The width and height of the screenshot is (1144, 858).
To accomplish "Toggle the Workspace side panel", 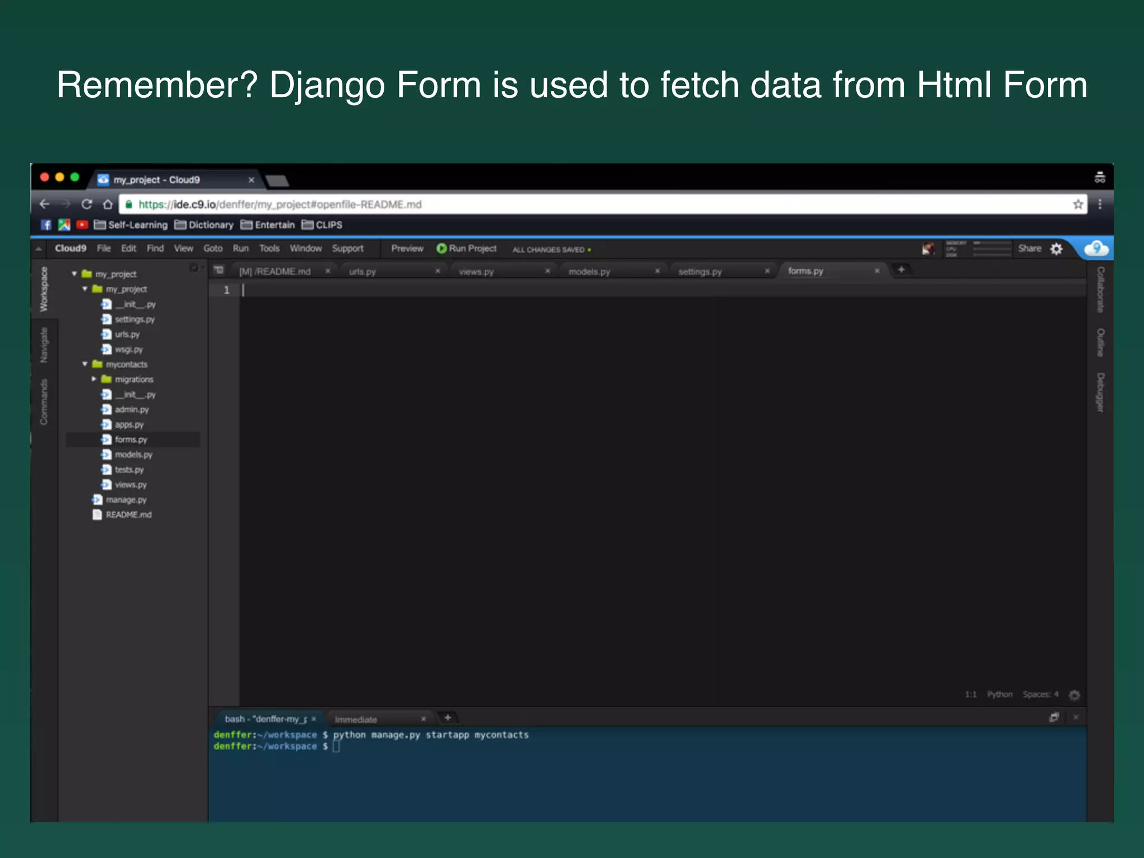I will pyautogui.click(x=44, y=289).
